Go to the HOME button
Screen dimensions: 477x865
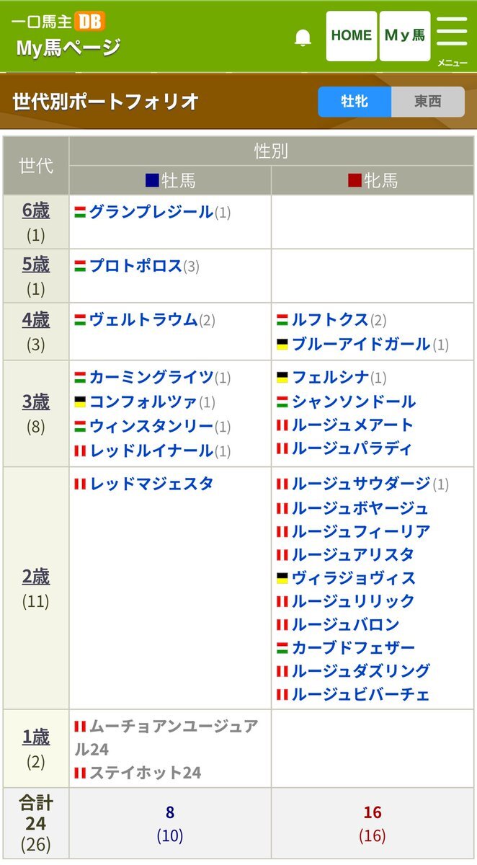pos(352,36)
